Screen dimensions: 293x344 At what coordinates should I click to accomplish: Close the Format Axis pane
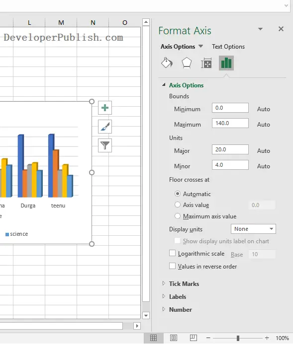tap(281, 29)
